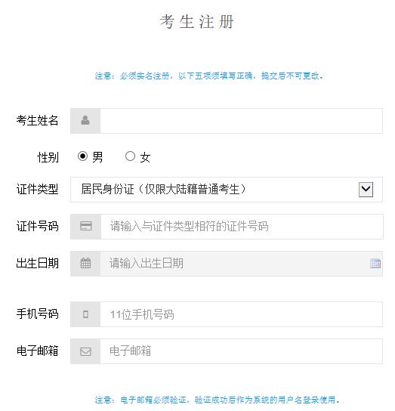Viewport: 395px width, 411px height.
Task: Open the 居民身份证 certificate type selector
Action: [x=227, y=189]
